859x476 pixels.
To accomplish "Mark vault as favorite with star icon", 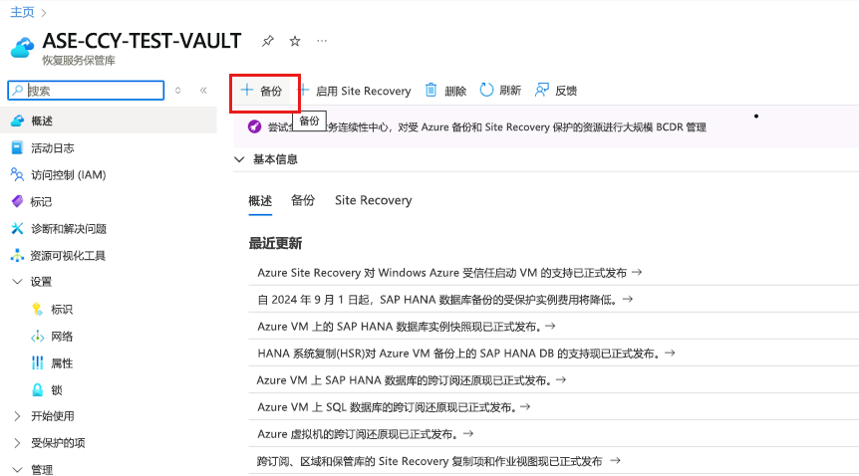I will (295, 41).
